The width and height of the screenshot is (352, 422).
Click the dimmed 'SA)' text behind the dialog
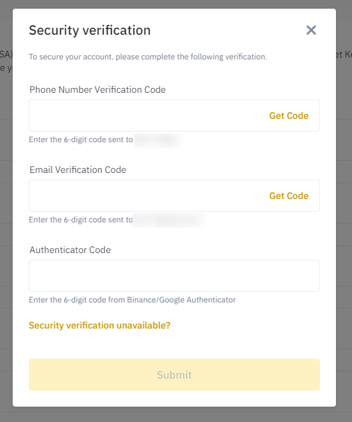click(x=6, y=54)
